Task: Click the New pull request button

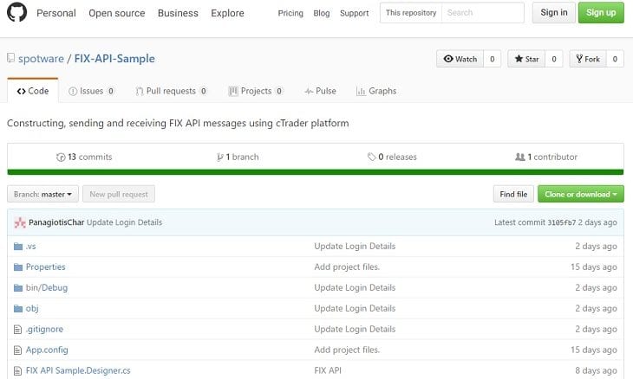Action: tap(119, 194)
